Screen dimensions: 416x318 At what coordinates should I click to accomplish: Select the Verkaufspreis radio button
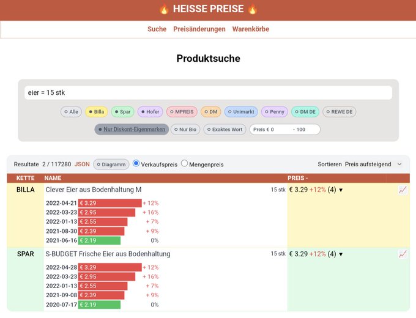[x=136, y=163]
